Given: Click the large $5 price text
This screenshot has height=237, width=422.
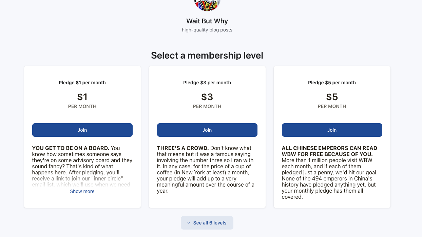Looking at the screenshot, I should (332, 97).
